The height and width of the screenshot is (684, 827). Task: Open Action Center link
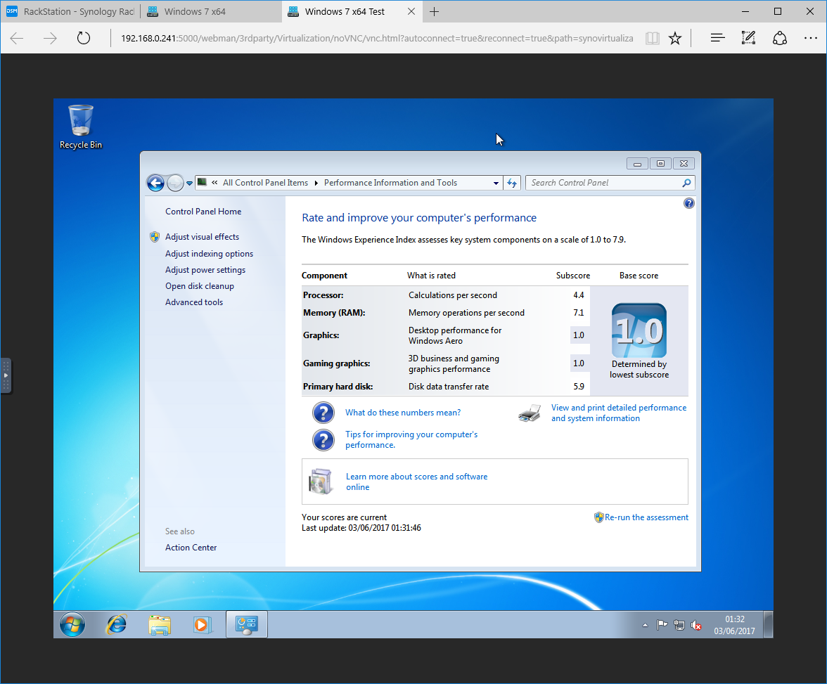click(191, 548)
